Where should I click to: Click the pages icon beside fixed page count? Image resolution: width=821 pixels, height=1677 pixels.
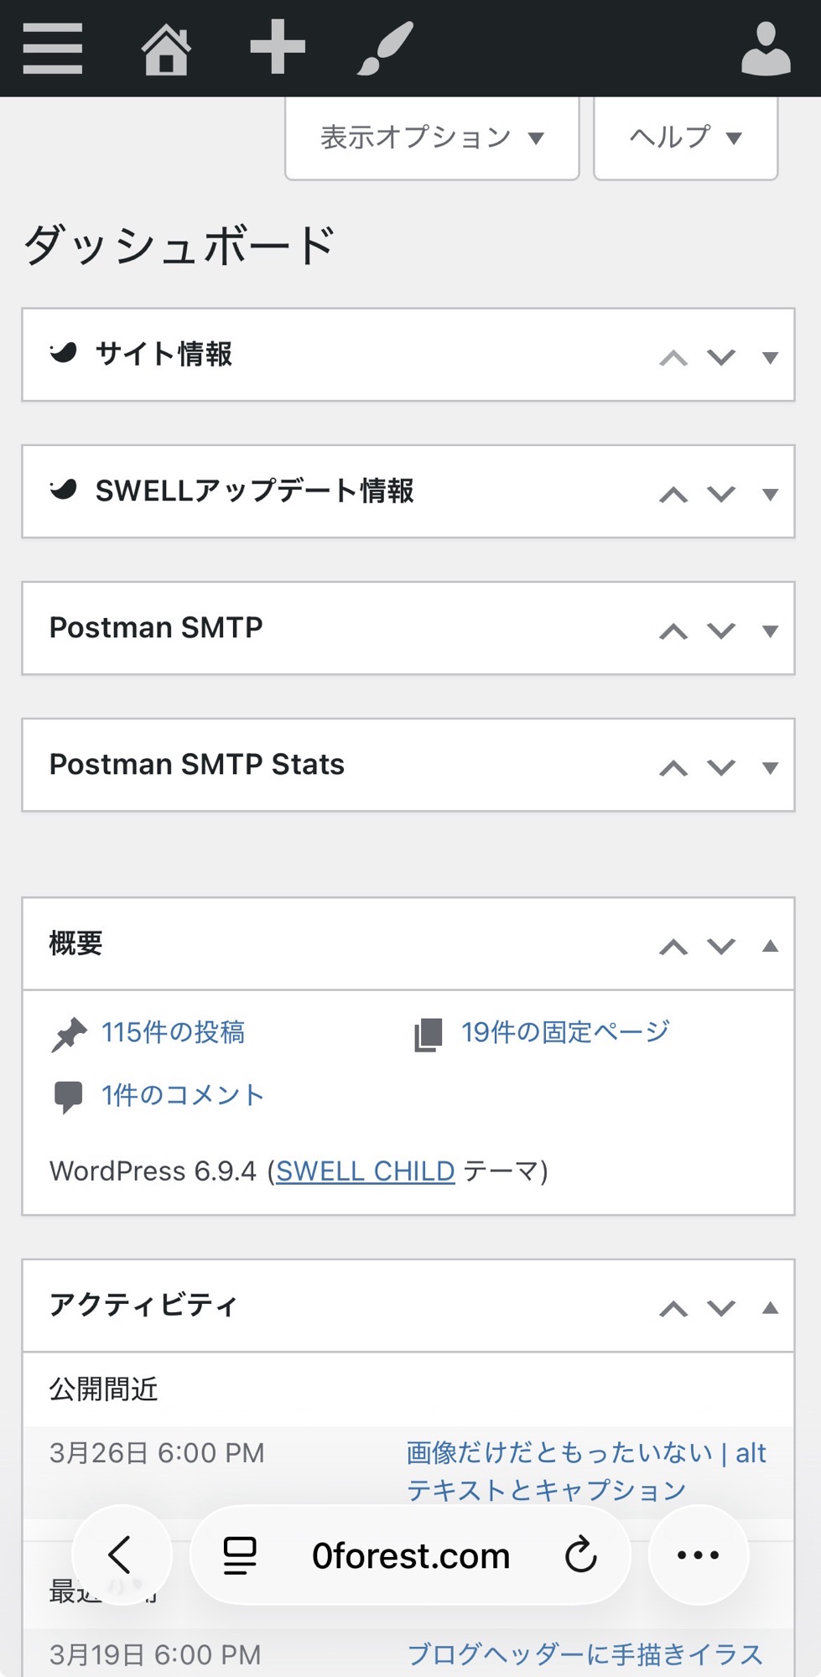tap(429, 1033)
